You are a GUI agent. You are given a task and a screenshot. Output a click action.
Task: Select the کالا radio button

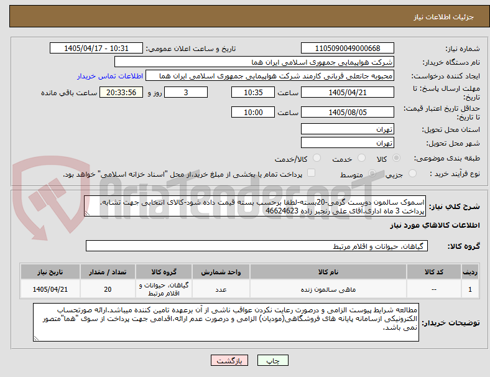point(396,158)
